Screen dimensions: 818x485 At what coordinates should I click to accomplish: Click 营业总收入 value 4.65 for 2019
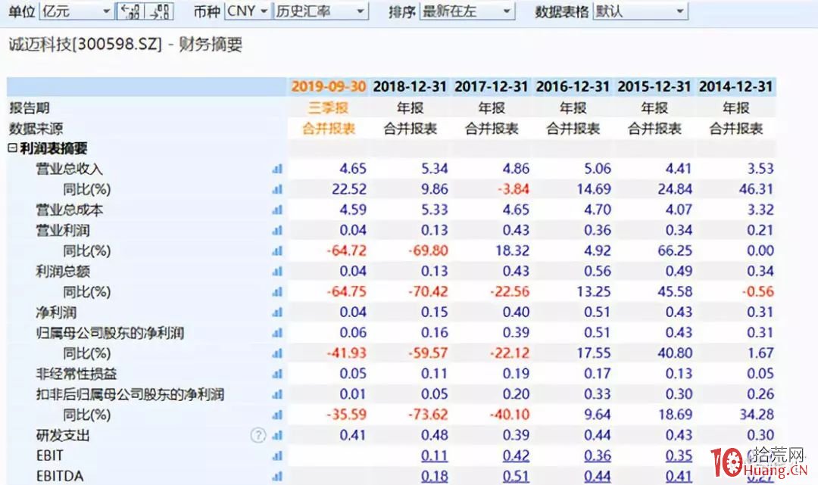[353, 169]
